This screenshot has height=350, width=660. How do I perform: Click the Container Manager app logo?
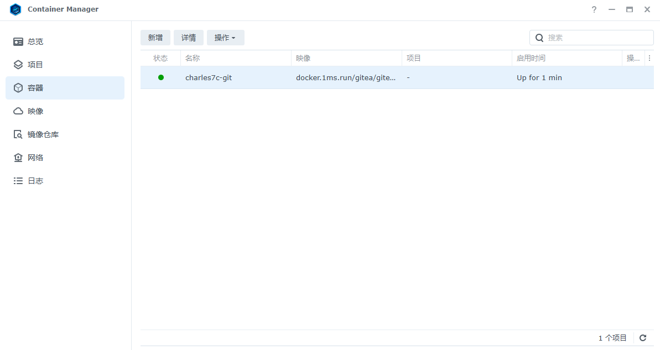[x=15, y=9]
